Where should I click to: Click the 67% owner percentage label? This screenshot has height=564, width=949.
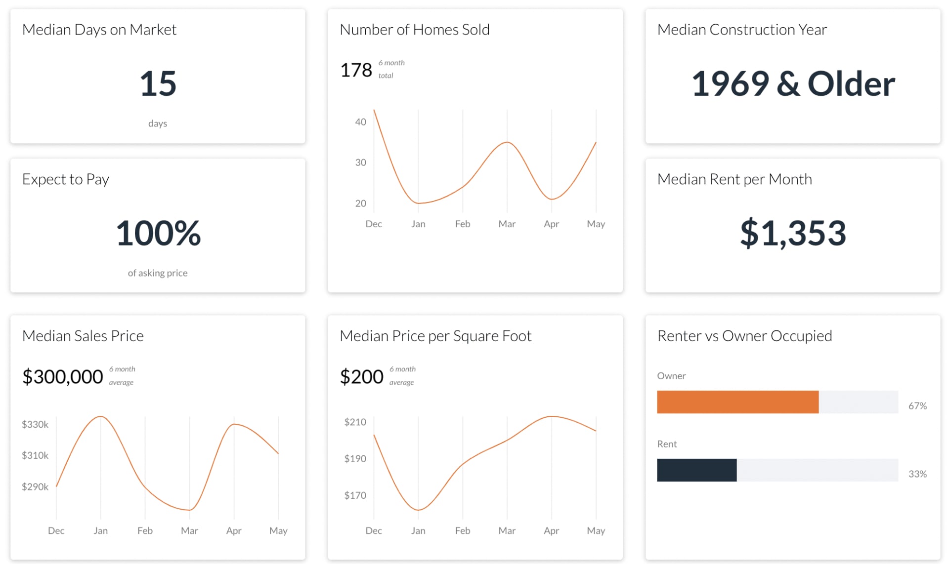(x=917, y=406)
